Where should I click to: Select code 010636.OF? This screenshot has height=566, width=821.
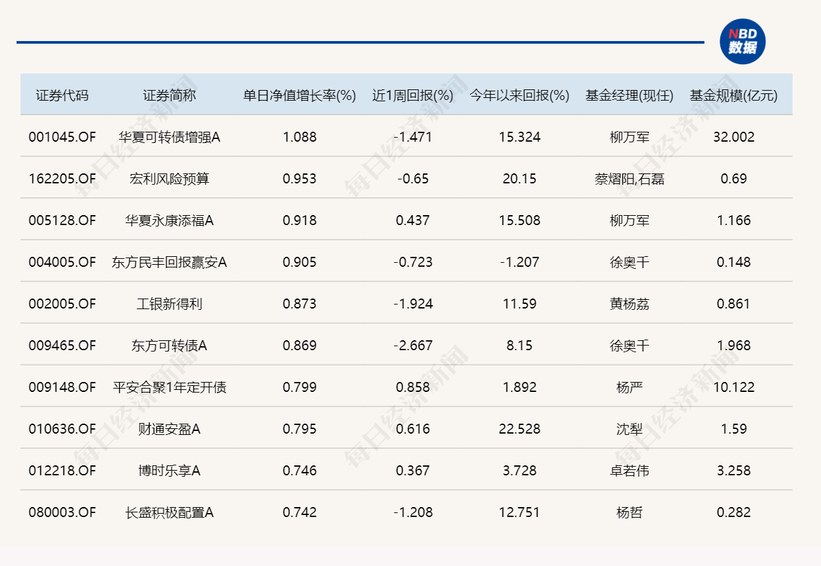pos(62,429)
